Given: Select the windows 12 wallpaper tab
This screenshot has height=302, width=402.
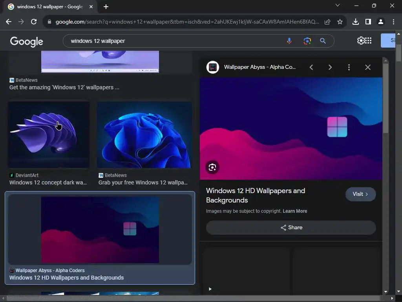Looking at the screenshot, I should pyautogui.click(x=50, y=7).
